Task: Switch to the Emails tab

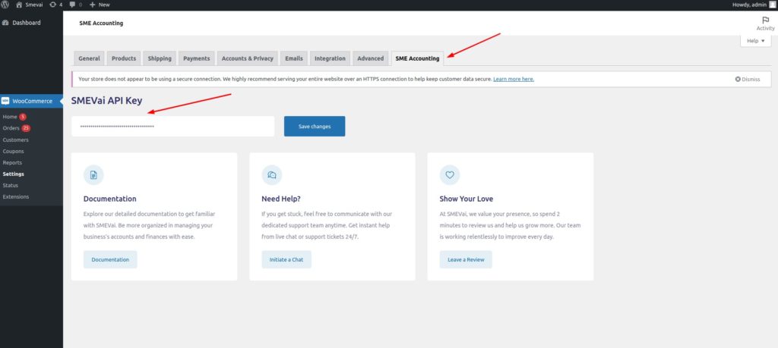Action: (x=294, y=58)
